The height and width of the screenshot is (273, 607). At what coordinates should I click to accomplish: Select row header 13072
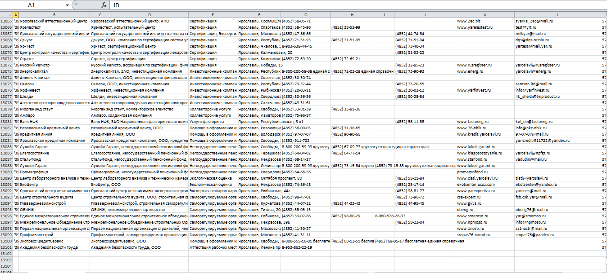click(6, 65)
